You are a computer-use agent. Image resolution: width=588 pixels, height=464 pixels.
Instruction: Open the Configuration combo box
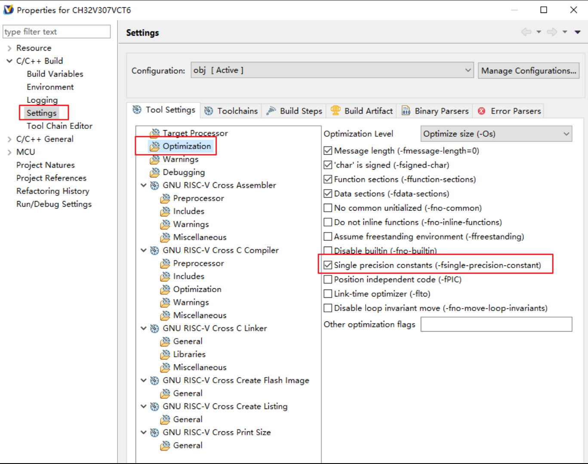(332, 70)
